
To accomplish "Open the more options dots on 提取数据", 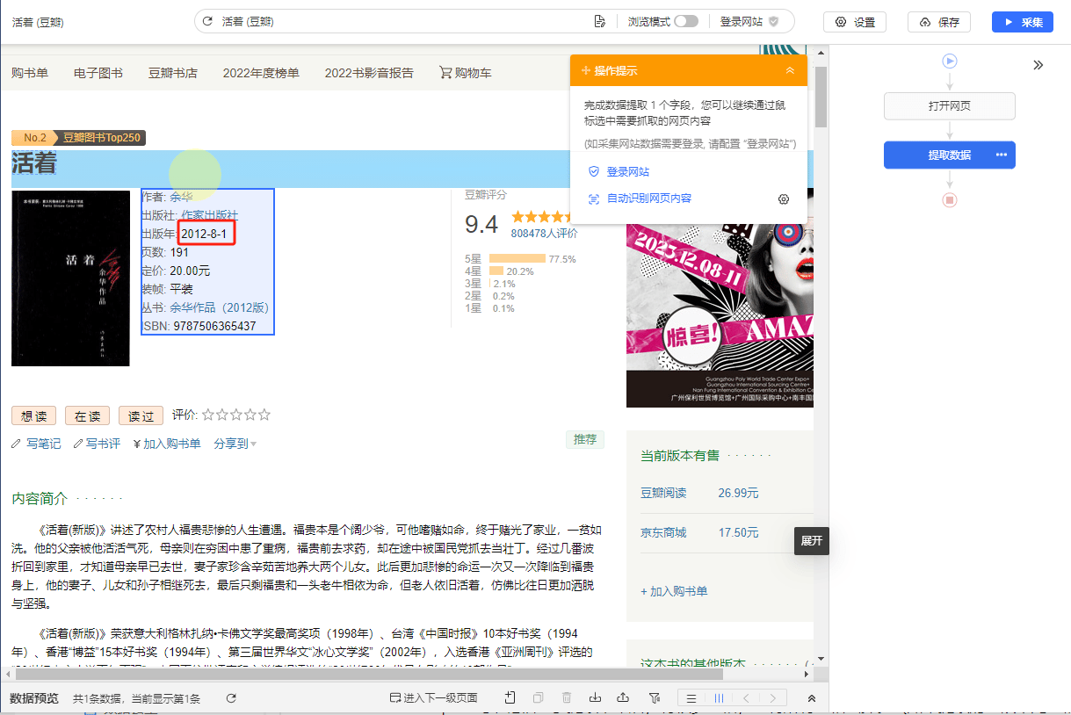I will pos(1001,155).
